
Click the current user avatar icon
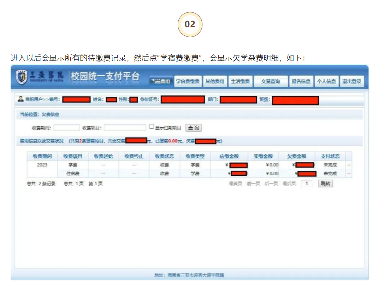click(x=20, y=99)
